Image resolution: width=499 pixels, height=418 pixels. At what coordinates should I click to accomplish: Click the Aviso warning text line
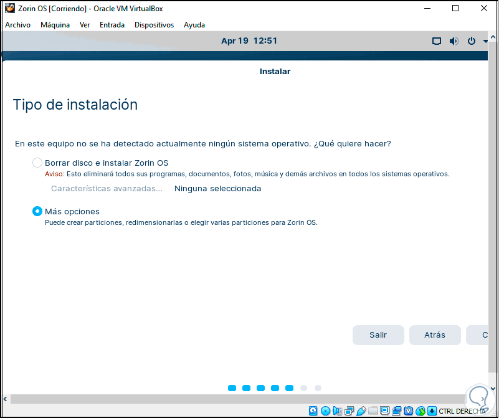click(x=247, y=174)
